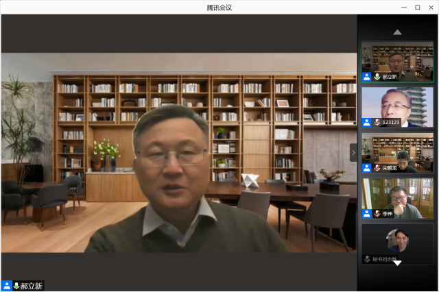
Task: Click the main speaker video area
Action: (178, 151)
